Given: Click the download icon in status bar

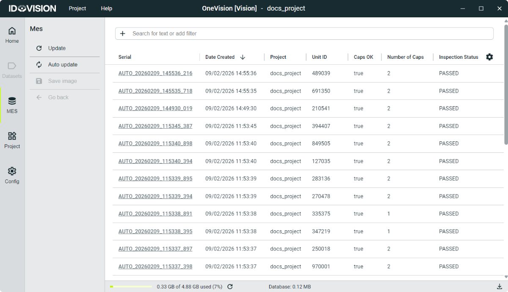Looking at the screenshot, I should [500, 286].
